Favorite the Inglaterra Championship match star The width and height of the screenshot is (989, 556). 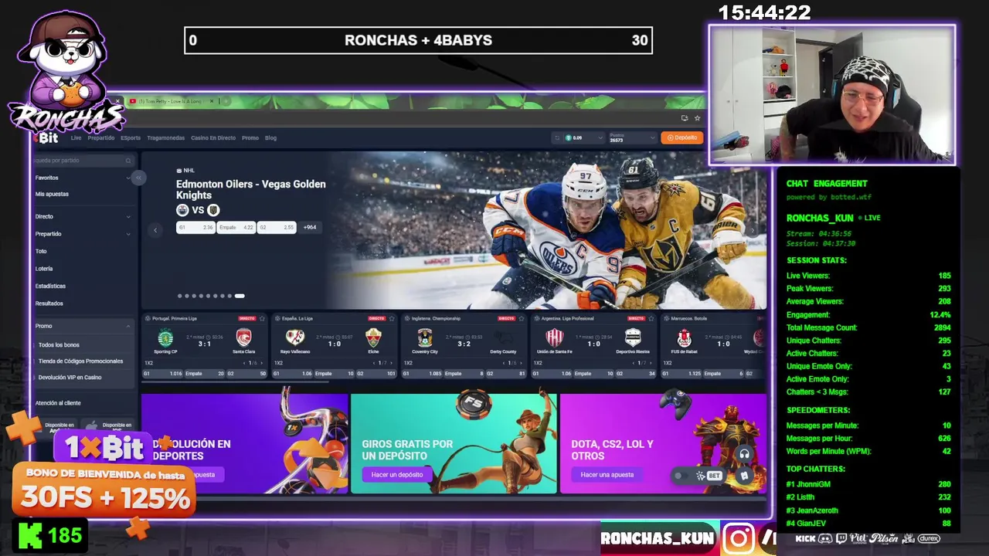click(x=522, y=318)
